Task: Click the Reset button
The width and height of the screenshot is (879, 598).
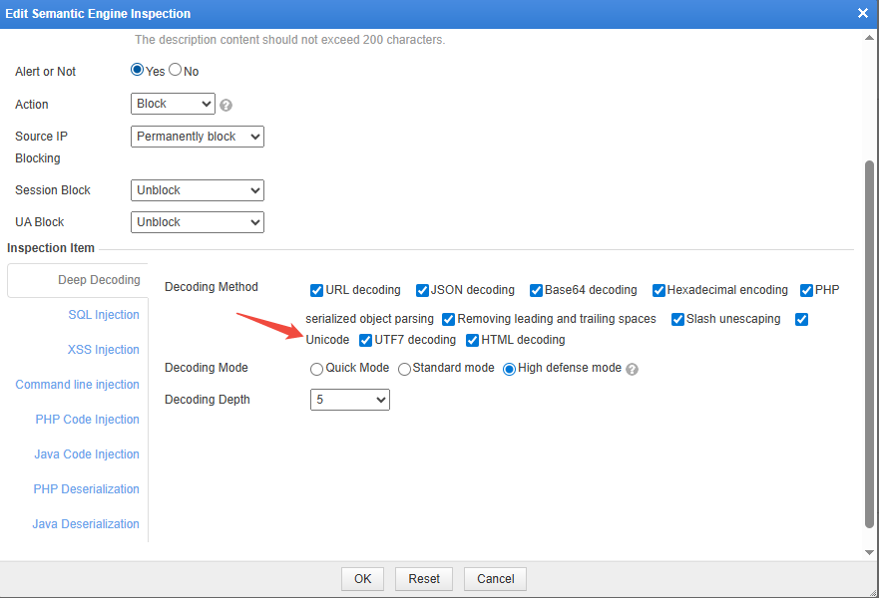Action: tap(424, 579)
